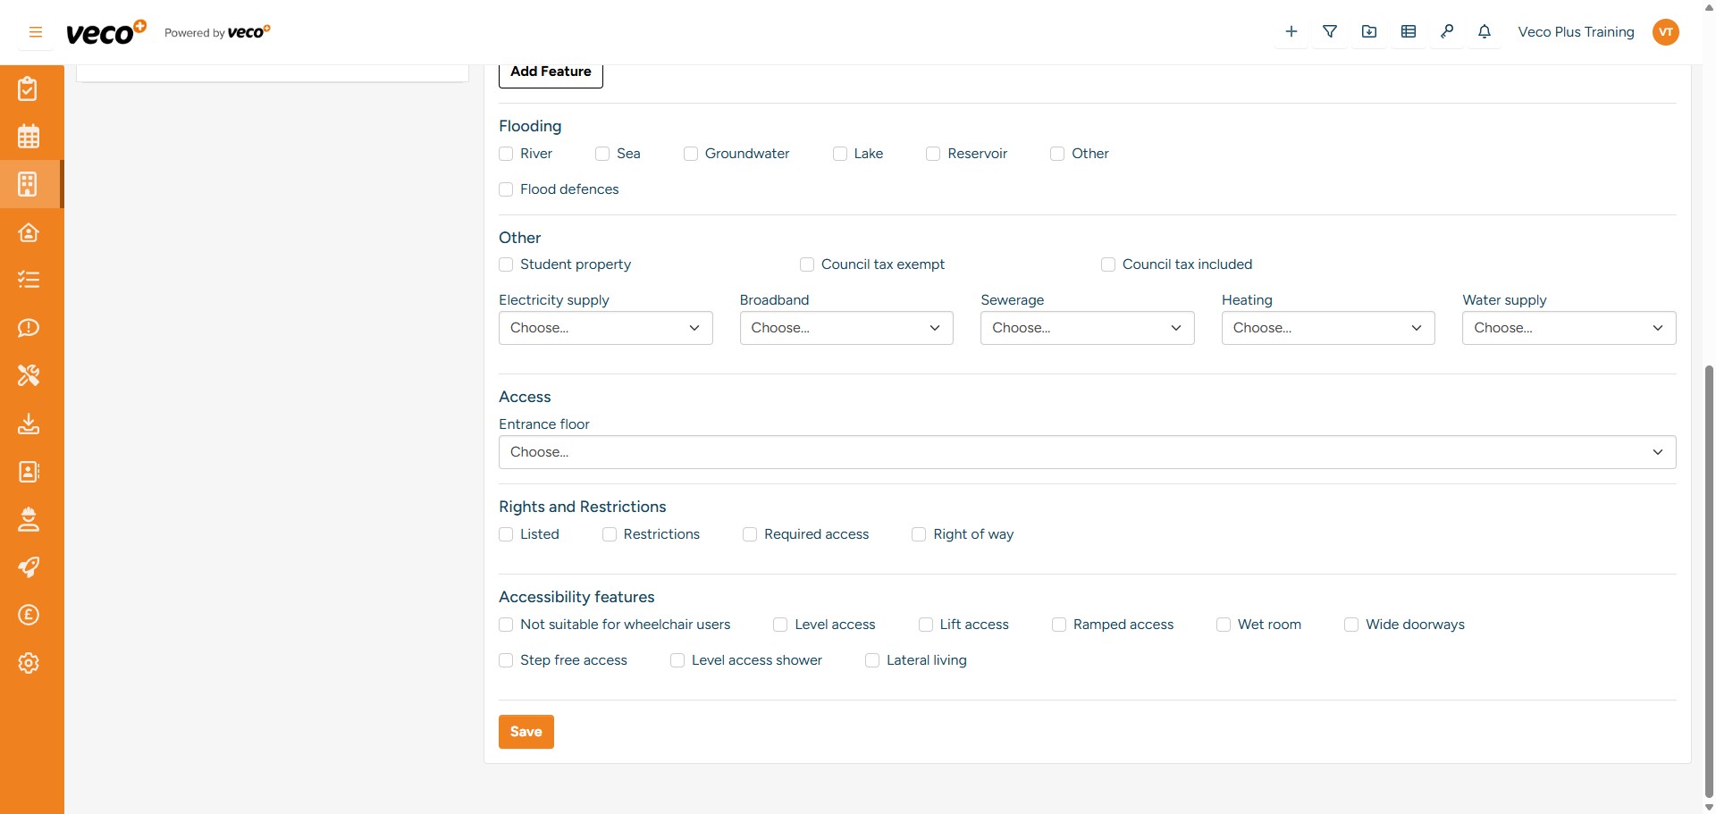Click the wrench and screwdriver sidebar icon
Image resolution: width=1716 pixels, height=814 pixels.
click(29, 375)
